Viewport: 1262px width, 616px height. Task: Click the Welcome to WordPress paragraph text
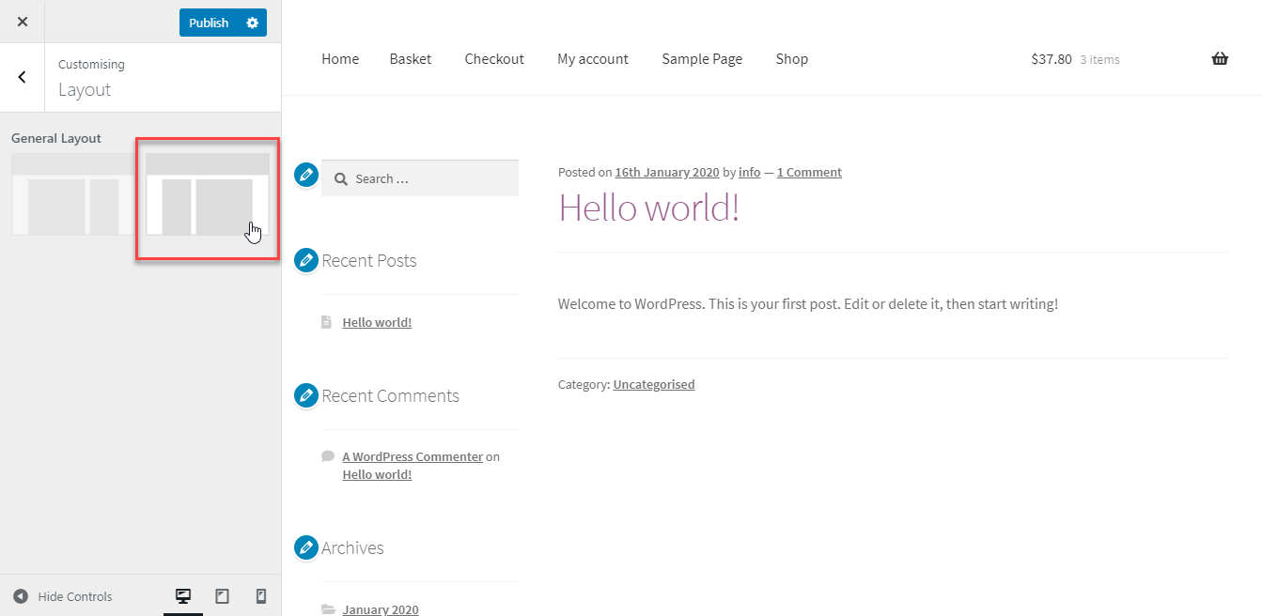(808, 304)
